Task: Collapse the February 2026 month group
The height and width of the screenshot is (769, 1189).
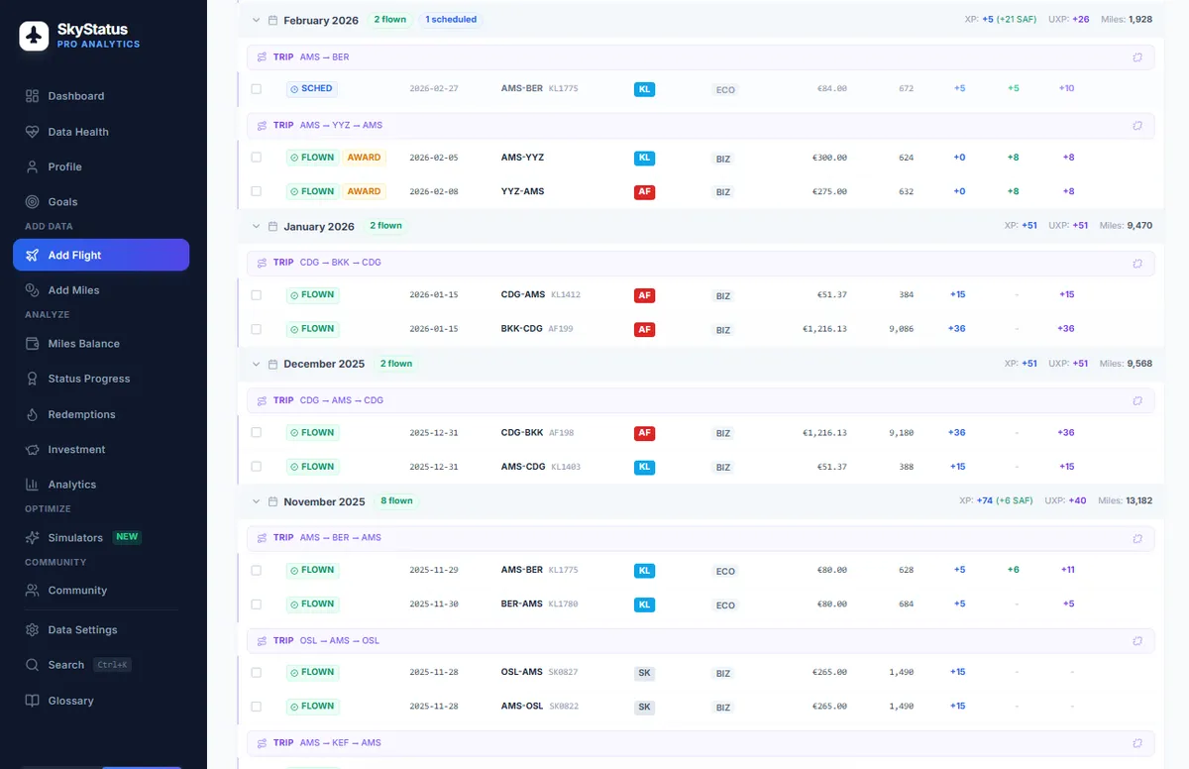Action: 257,20
